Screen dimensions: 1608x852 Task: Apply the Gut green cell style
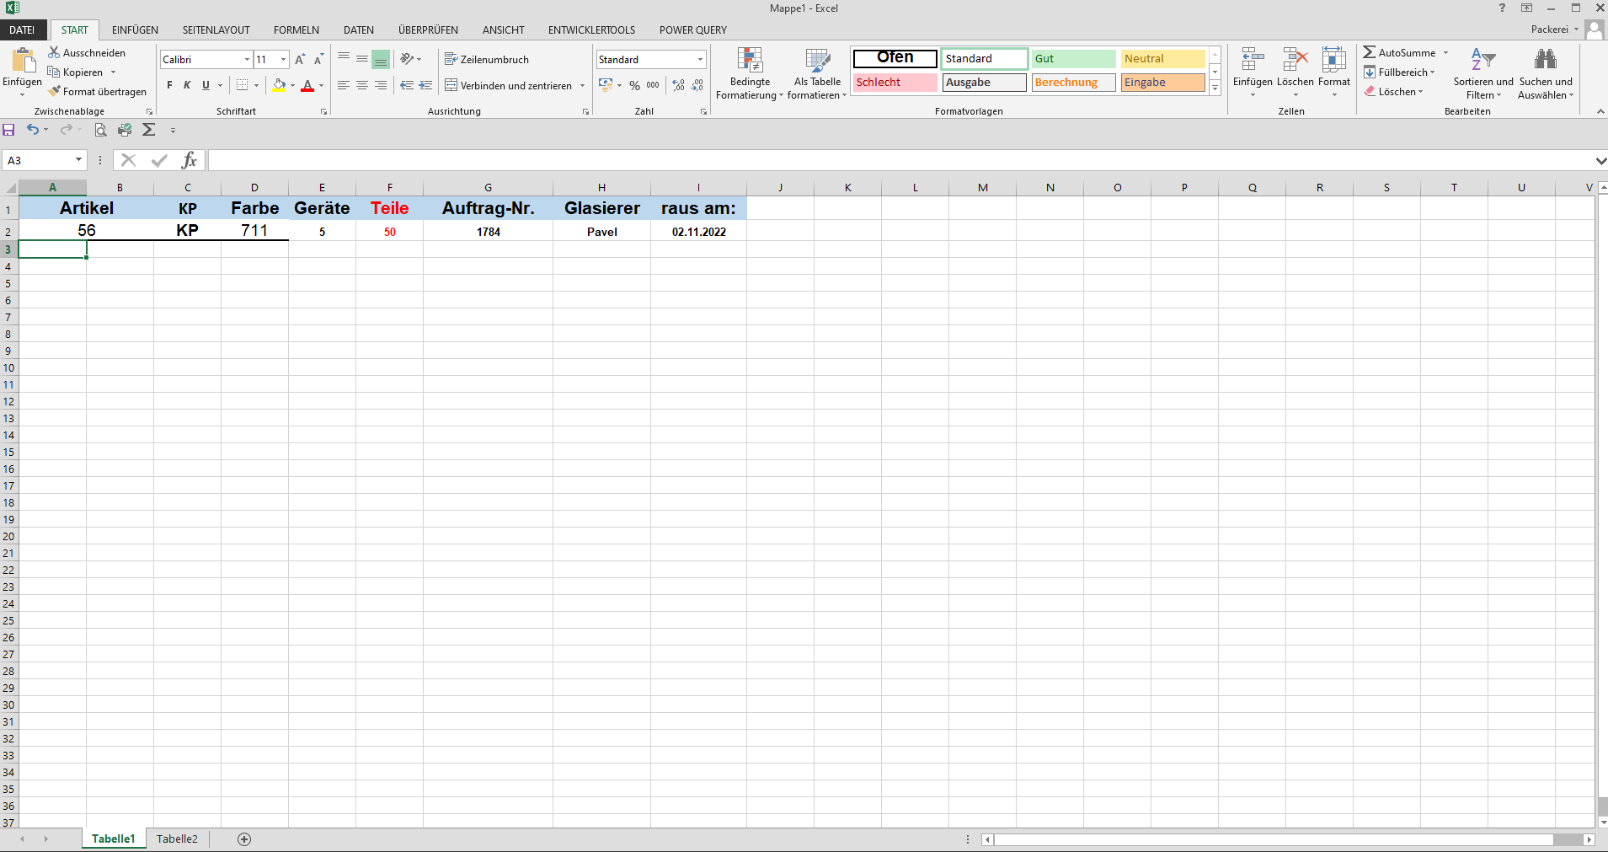coord(1074,59)
